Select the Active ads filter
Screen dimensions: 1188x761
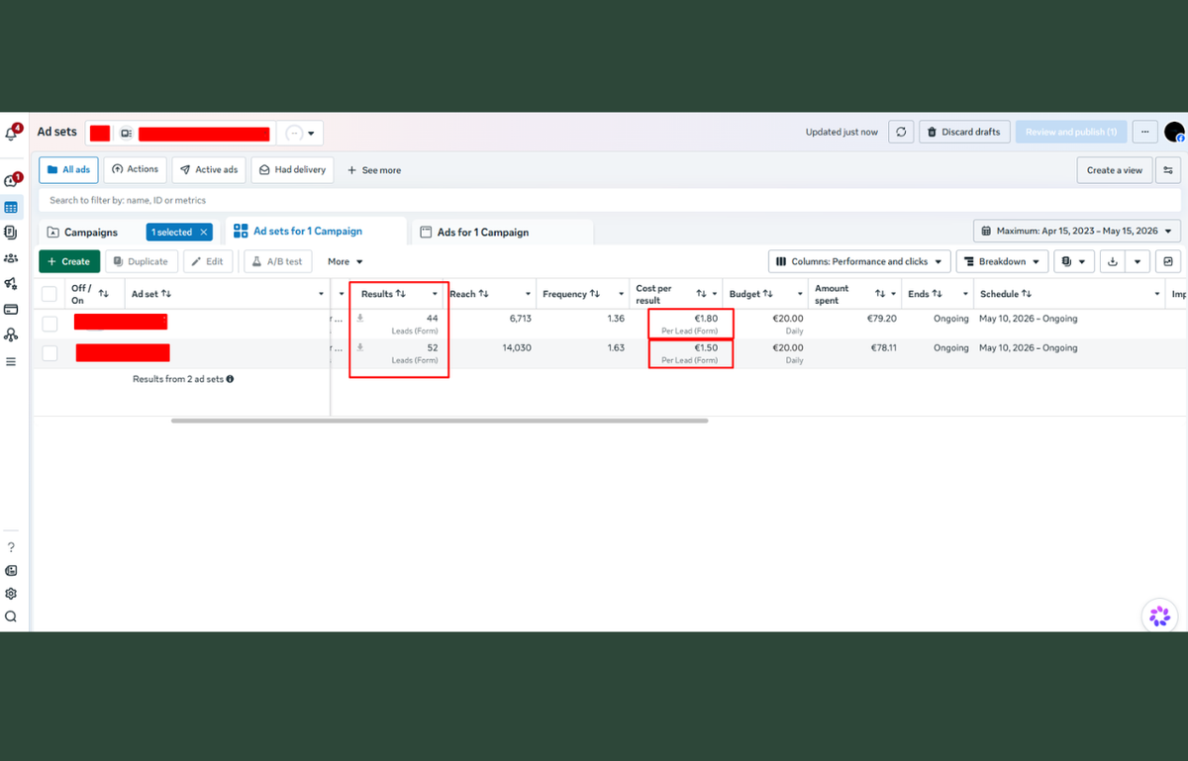click(x=209, y=170)
